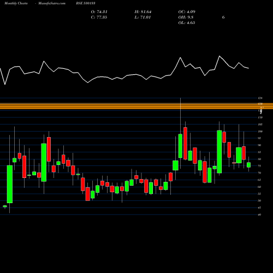The width and height of the screenshot is (273, 273).
Task: Click the 124 price axis label
Action: 260,98
